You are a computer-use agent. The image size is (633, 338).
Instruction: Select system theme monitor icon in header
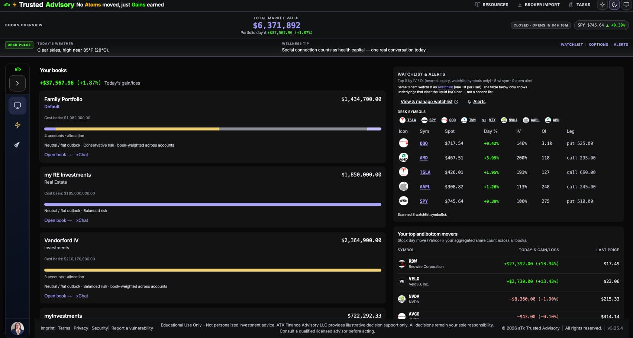(626, 5)
